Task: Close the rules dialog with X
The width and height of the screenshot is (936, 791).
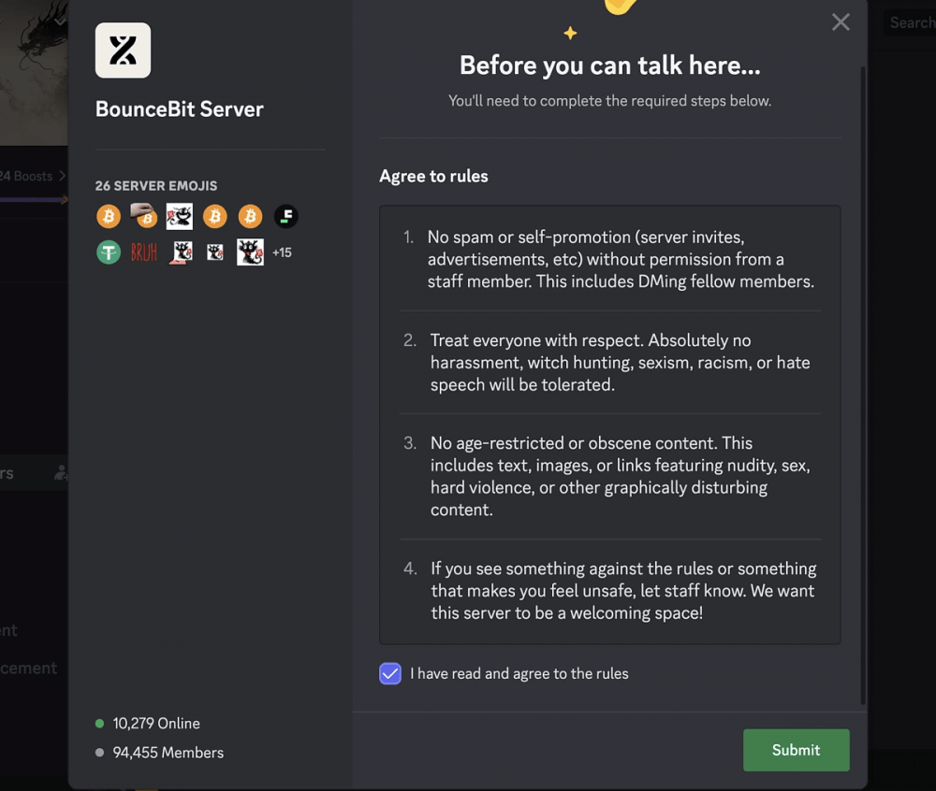Action: 841,22
